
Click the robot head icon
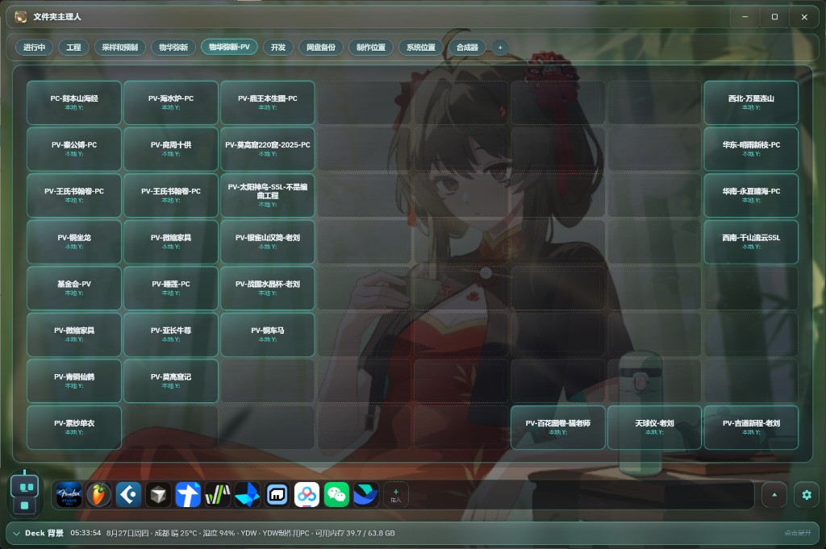(x=25, y=486)
